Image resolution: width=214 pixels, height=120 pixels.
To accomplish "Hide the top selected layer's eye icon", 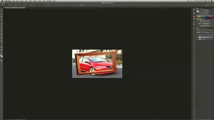I will pos(197,37).
